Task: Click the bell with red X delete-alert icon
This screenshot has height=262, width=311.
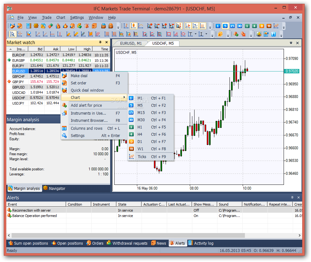Action: click(243, 34)
